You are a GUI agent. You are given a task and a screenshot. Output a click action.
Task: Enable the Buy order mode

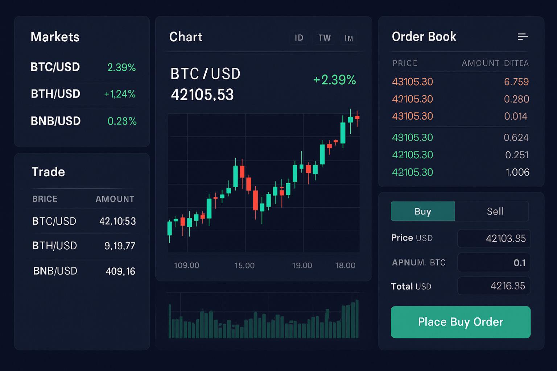tap(422, 211)
